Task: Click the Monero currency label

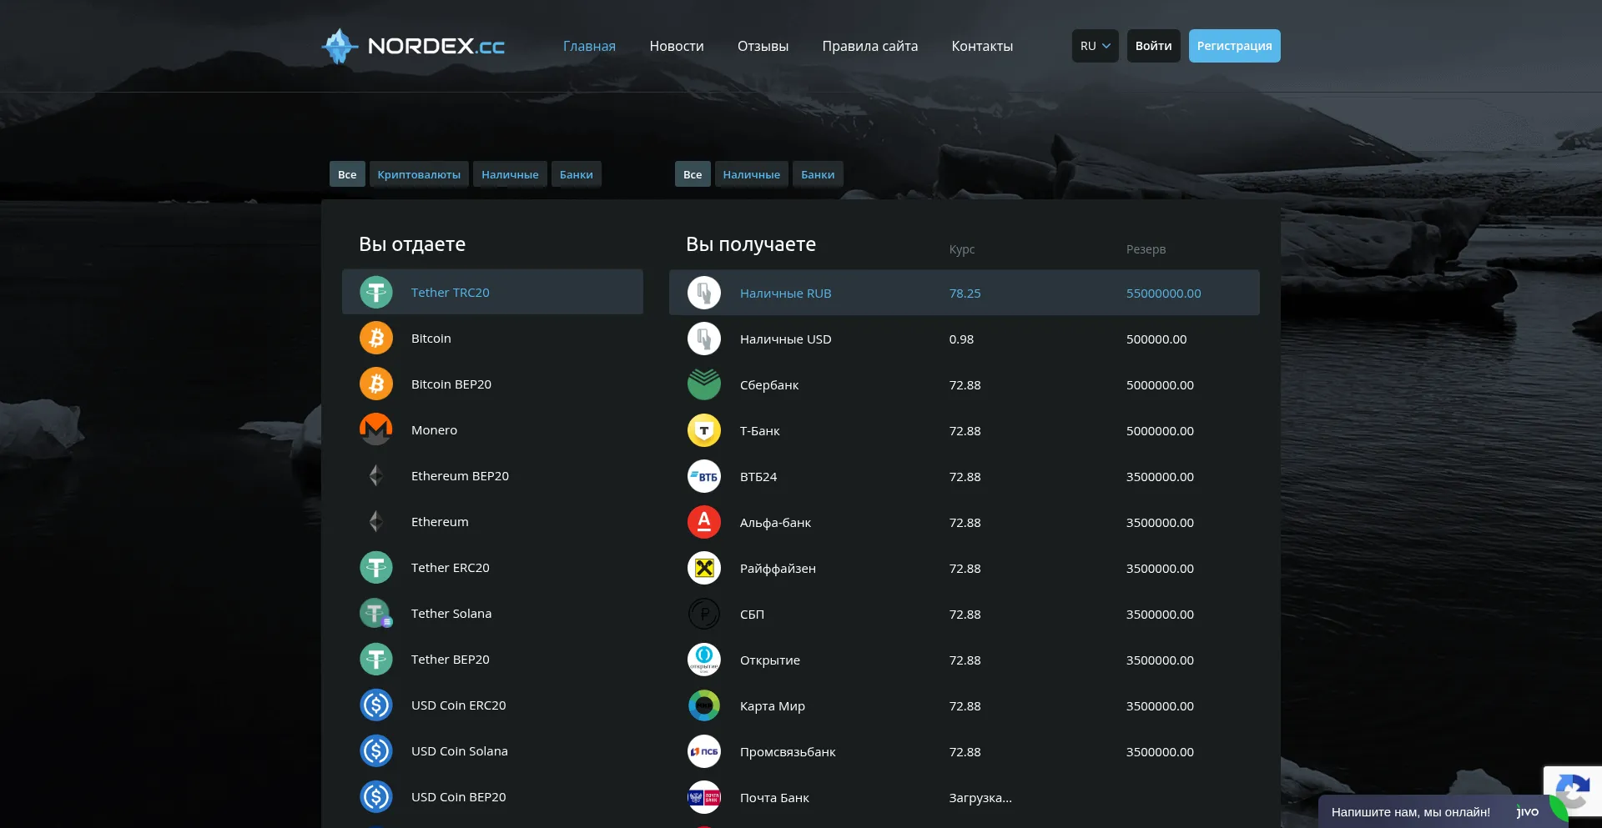Action: (x=434, y=430)
